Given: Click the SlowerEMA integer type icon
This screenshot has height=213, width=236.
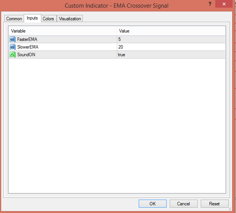Looking at the screenshot, I should point(13,47).
